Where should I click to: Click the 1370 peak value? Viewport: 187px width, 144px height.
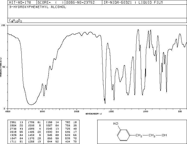(31, 139)
